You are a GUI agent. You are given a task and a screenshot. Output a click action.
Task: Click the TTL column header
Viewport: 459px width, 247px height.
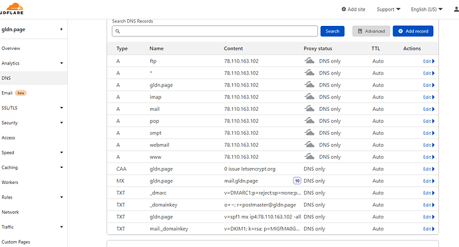[x=376, y=48]
